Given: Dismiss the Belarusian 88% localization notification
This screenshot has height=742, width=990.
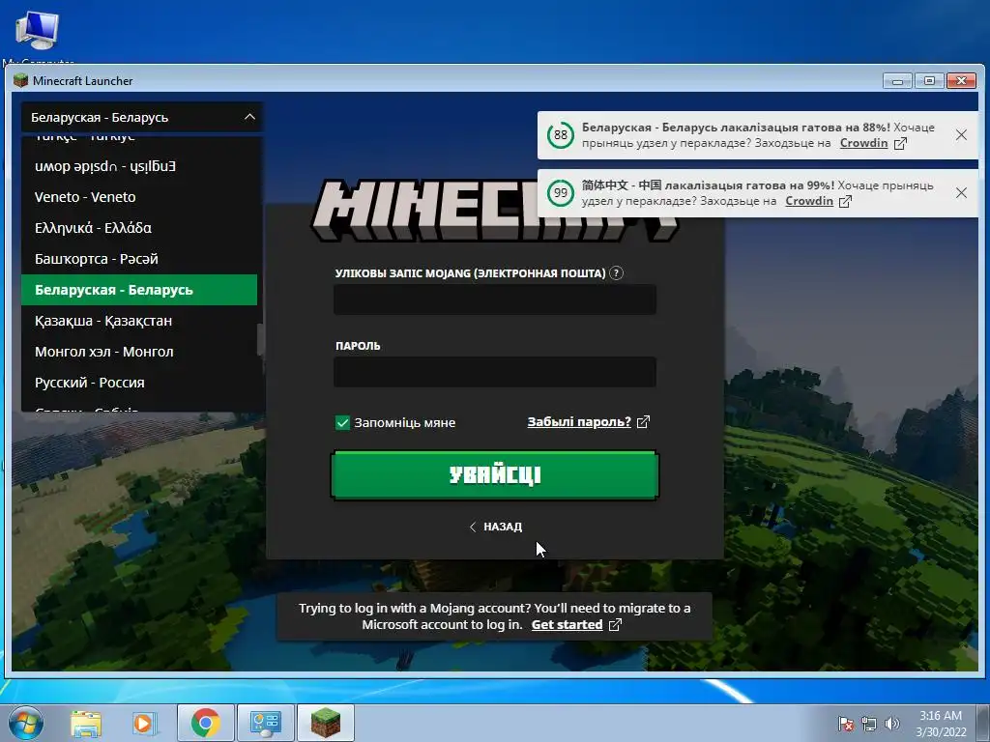Looking at the screenshot, I should 961,135.
